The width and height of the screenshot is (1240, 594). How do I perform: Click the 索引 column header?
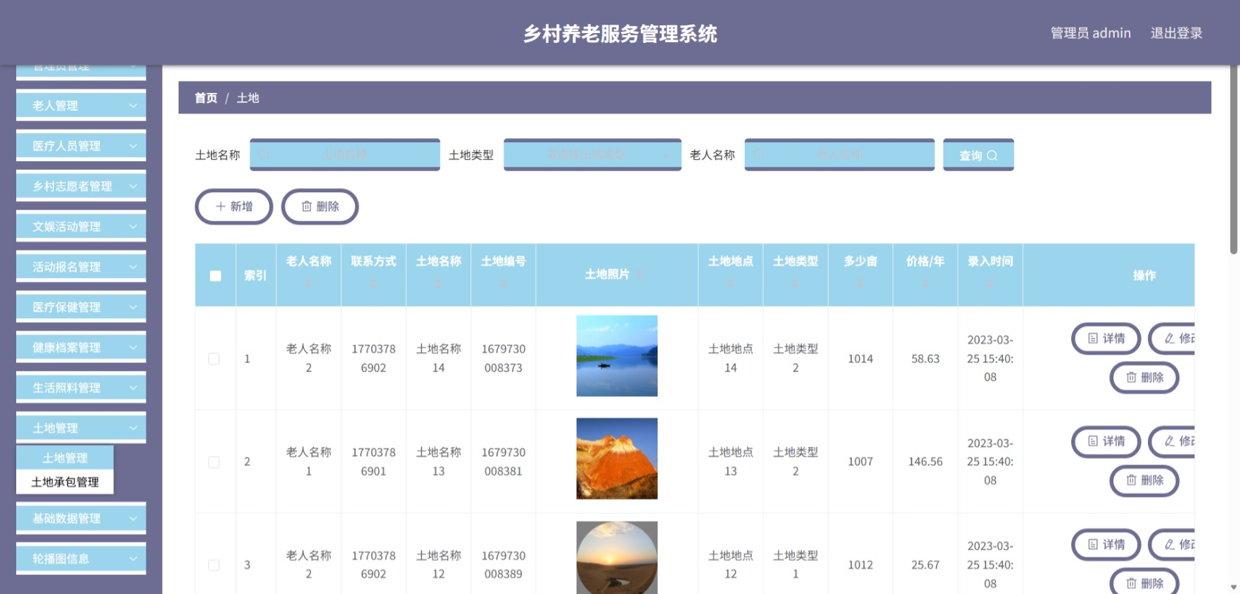point(255,275)
